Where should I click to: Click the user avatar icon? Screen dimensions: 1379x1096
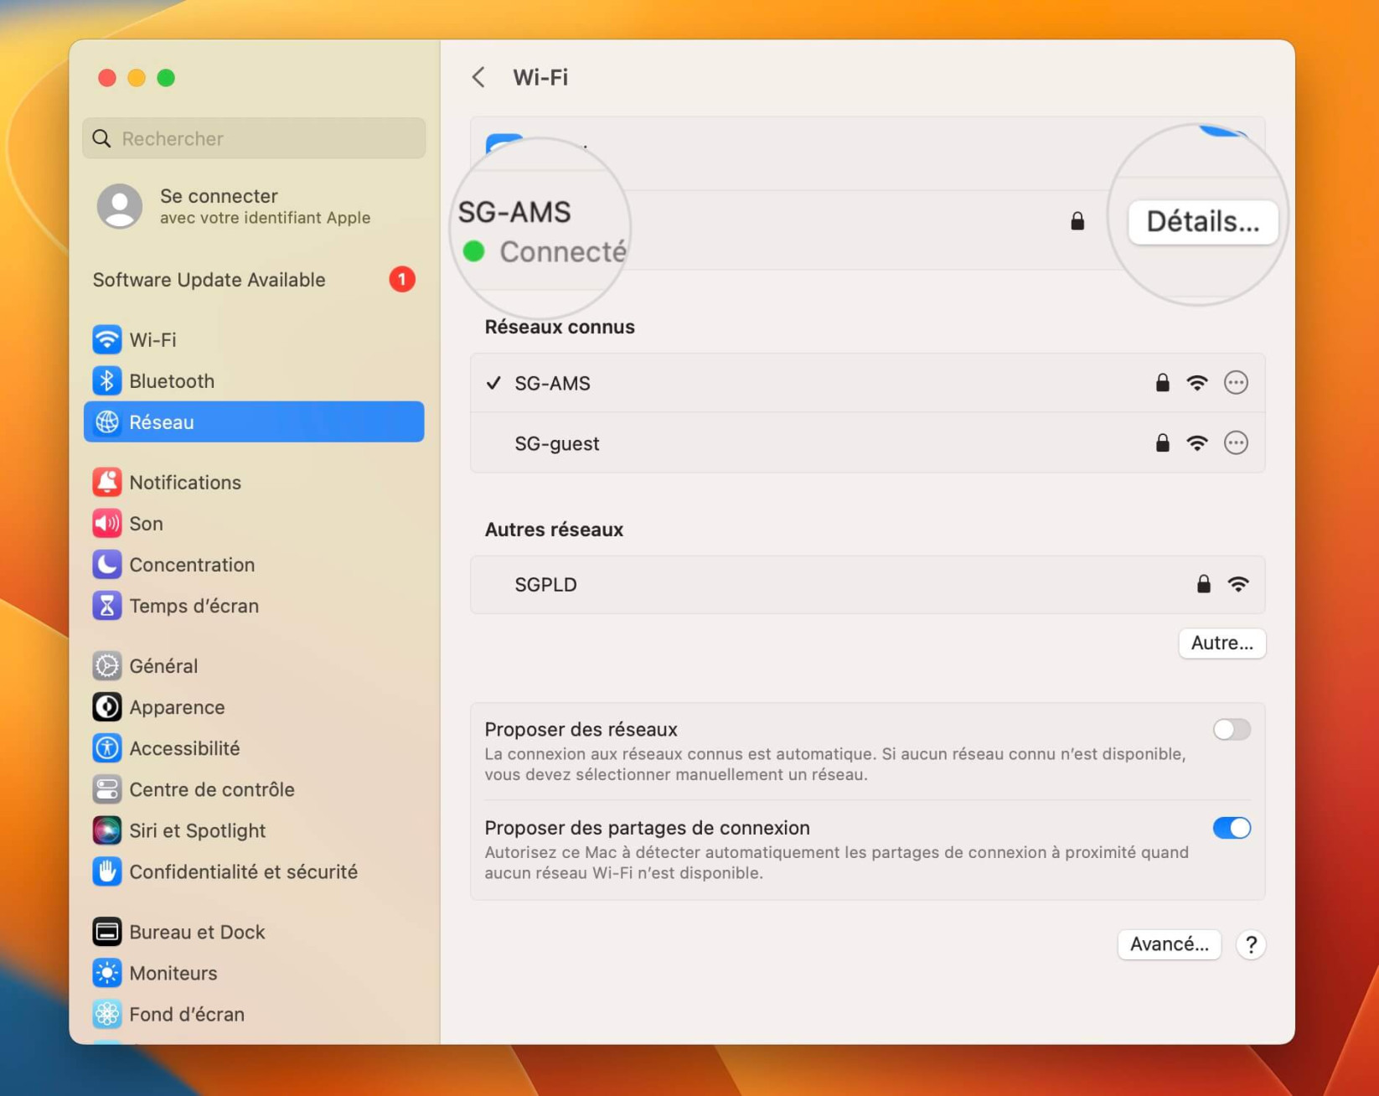pos(120,206)
